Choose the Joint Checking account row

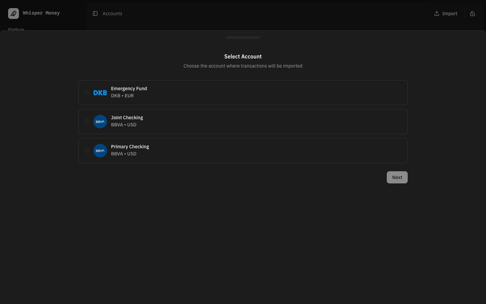pos(243,122)
